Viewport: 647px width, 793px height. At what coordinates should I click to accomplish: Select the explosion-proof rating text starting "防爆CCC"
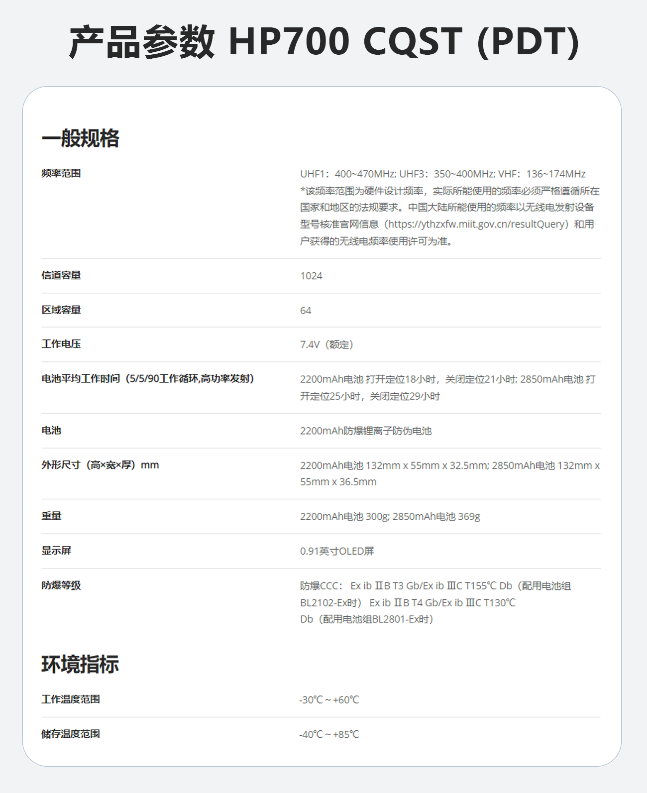435,602
